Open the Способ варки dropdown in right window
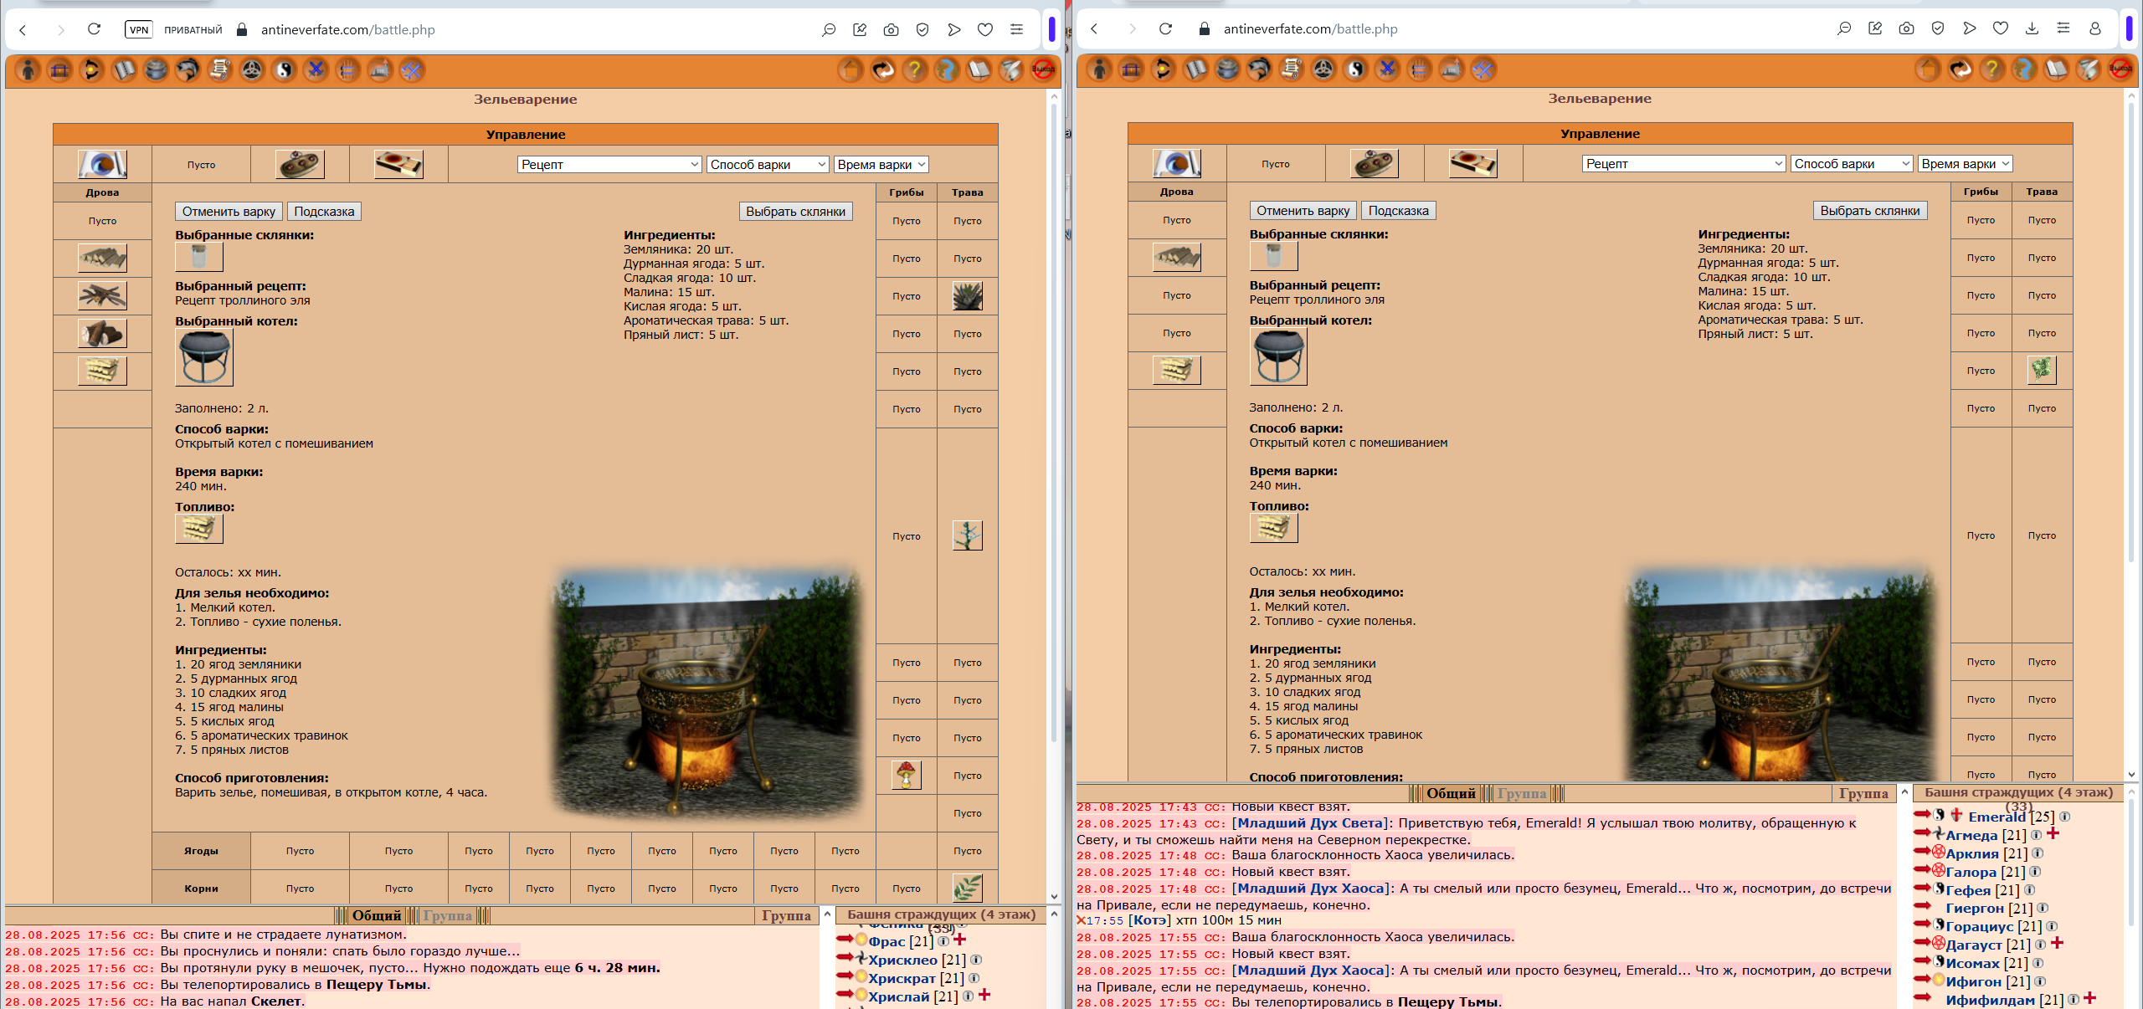 coord(1852,164)
